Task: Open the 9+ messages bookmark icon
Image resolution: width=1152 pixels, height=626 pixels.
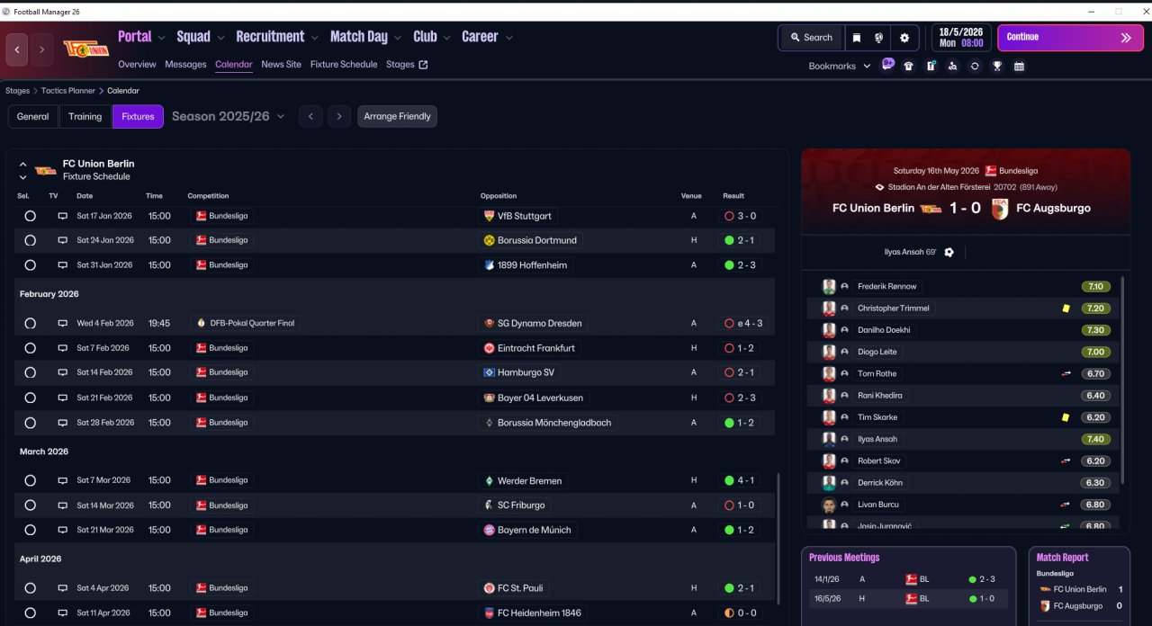Action: pos(887,65)
